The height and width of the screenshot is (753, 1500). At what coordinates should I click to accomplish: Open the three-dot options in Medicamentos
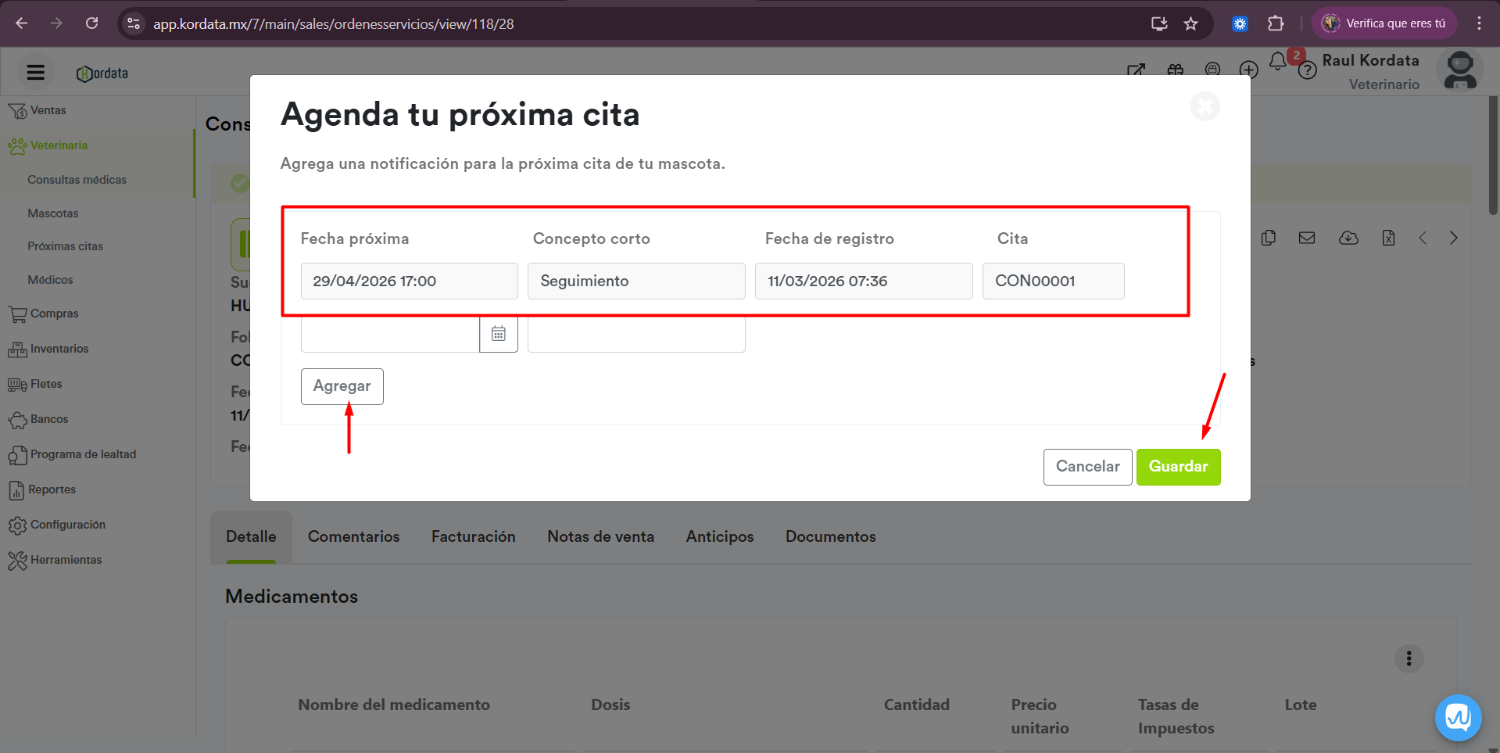(1409, 658)
